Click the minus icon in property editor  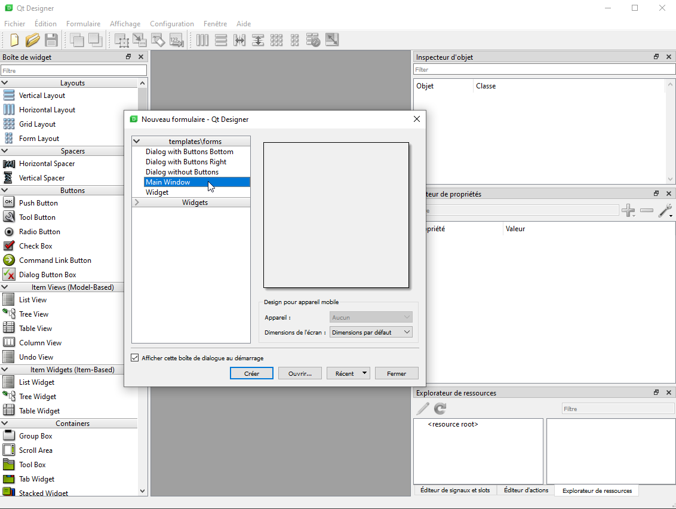pyautogui.click(x=647, y=210)
